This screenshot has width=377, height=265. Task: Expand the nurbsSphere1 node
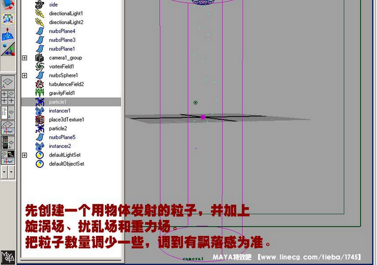25,75
